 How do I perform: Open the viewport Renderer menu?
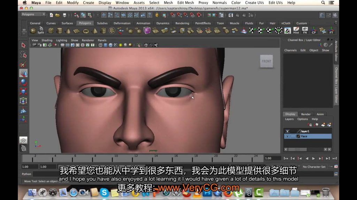click(88, 40)
